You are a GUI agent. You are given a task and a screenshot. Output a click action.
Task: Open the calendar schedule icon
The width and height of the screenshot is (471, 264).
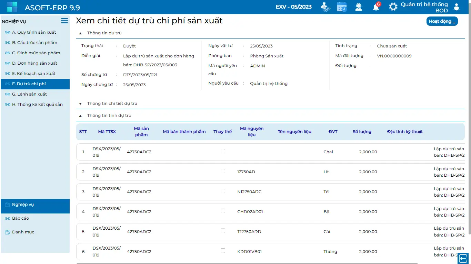tap(342, 7)
